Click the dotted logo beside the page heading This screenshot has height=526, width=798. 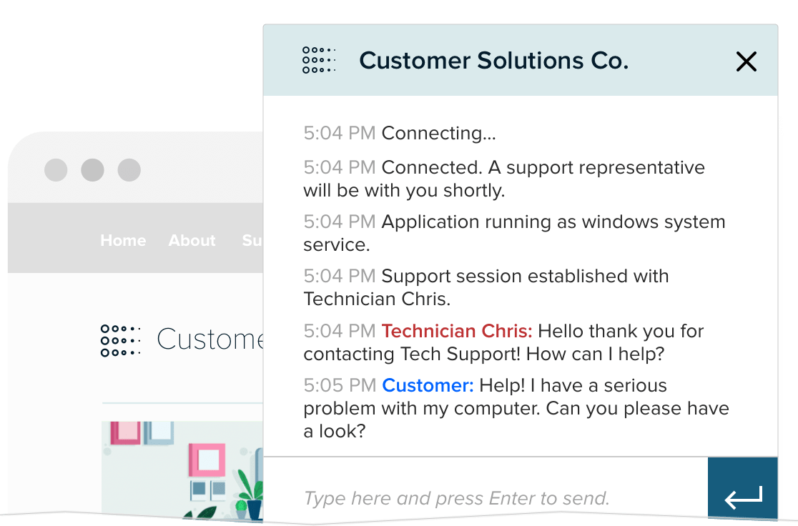click(120, 340)
